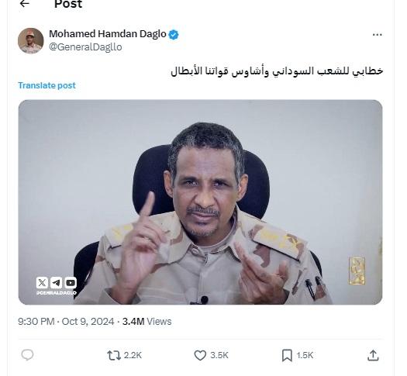This screenshot has width=407, height=376.
Task: Bookmark this post
Action: (287, 355)
